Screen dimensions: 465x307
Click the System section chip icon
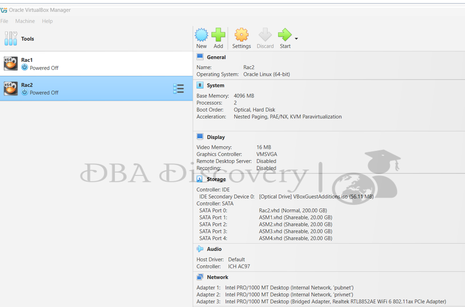(200, 85)
